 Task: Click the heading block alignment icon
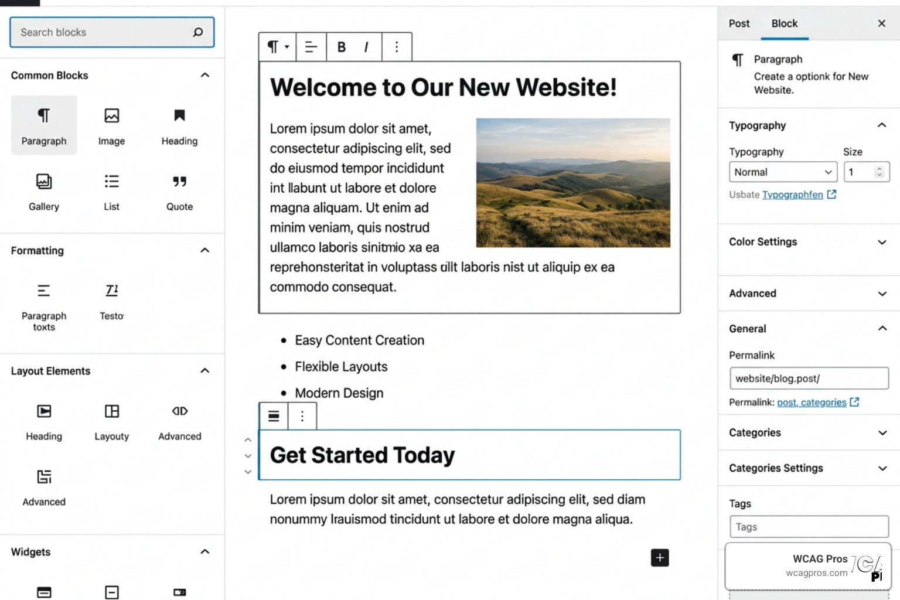coord(274,416)
